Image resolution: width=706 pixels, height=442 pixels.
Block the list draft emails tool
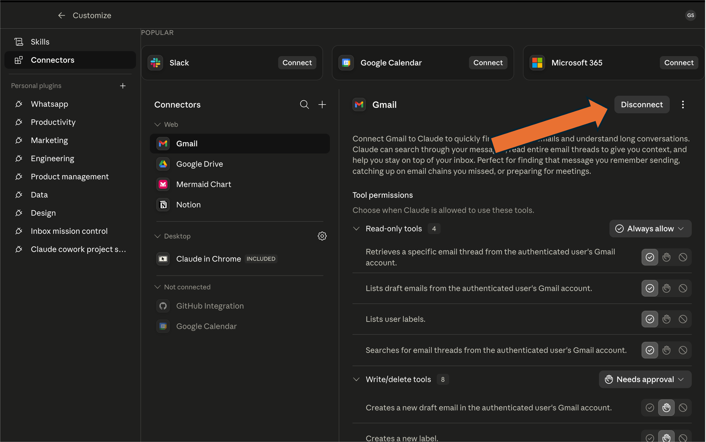point(683,288)
